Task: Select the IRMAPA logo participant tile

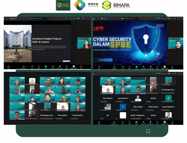Action: coord(32,81)
